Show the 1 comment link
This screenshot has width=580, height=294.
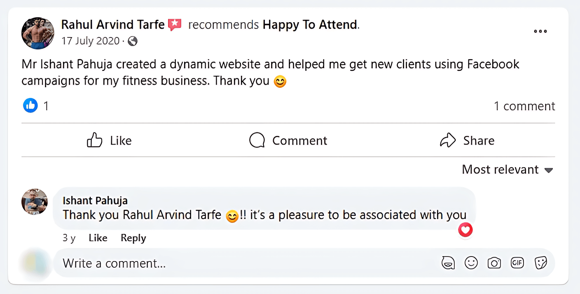[x=524, y=106]
